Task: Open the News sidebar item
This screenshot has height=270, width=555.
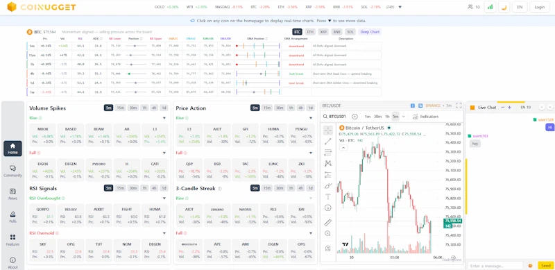Action: (x=12, y=194)
